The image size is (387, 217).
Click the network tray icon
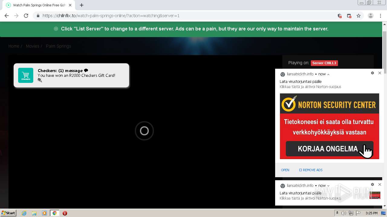pyautogui.click(x=351, y=213)
